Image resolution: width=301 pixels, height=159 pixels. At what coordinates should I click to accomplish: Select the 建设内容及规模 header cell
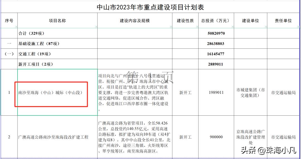click(135, 21)
